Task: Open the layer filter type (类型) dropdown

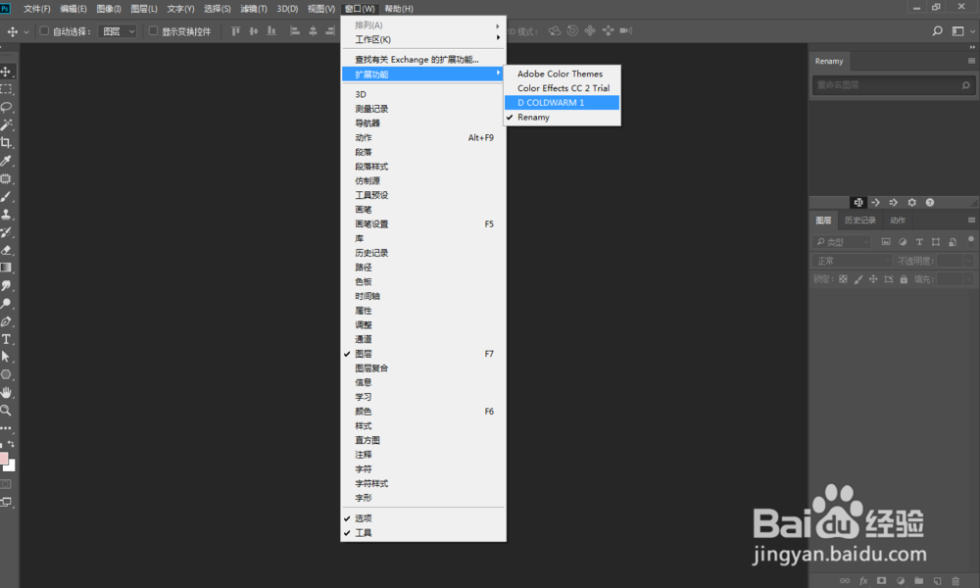Action: [842, 242]
